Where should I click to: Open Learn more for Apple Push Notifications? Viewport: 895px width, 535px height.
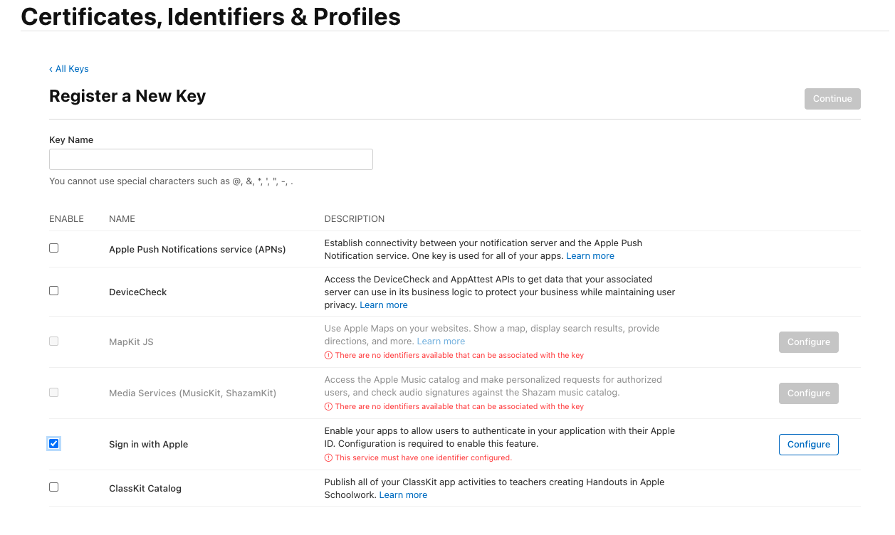point(590,255)
